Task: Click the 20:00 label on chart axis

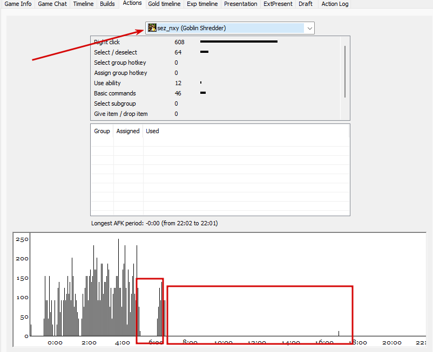Action: point(391,343)
